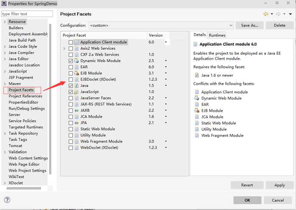This screenshot has width=296, height=210.
Task: Switch to the Details tab
Action: (200, 35)
